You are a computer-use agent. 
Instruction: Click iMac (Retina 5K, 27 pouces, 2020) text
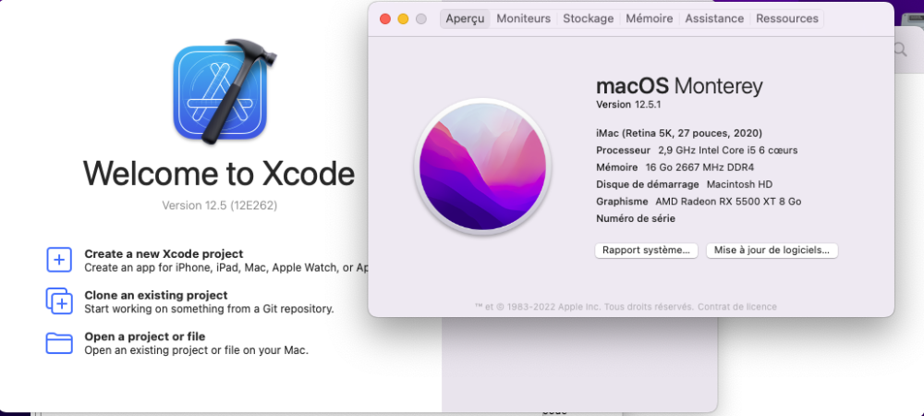[x=679, y=133]
